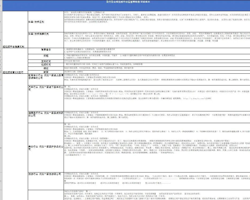Viewport: 250px width, 200px height.
Task: Select the 教育培训行业 example cell
Action: point(46,77)
